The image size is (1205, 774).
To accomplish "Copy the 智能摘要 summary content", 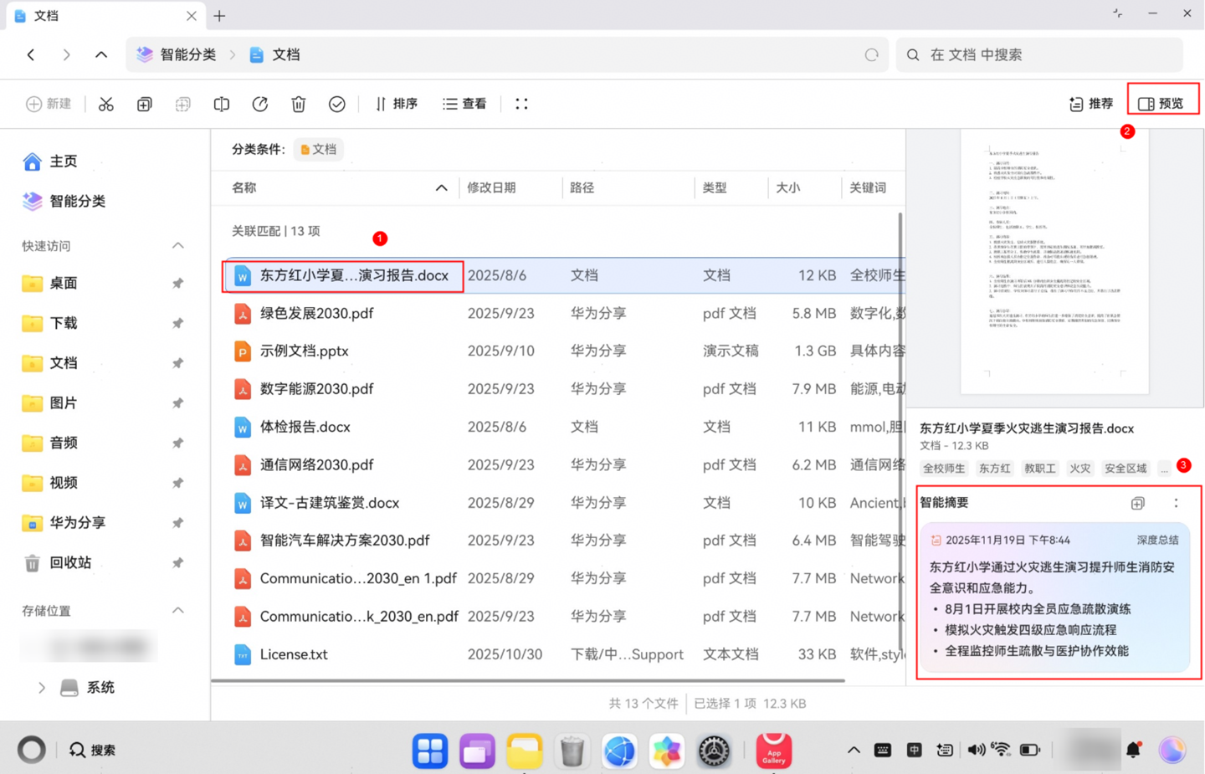I will [1137, 503].
